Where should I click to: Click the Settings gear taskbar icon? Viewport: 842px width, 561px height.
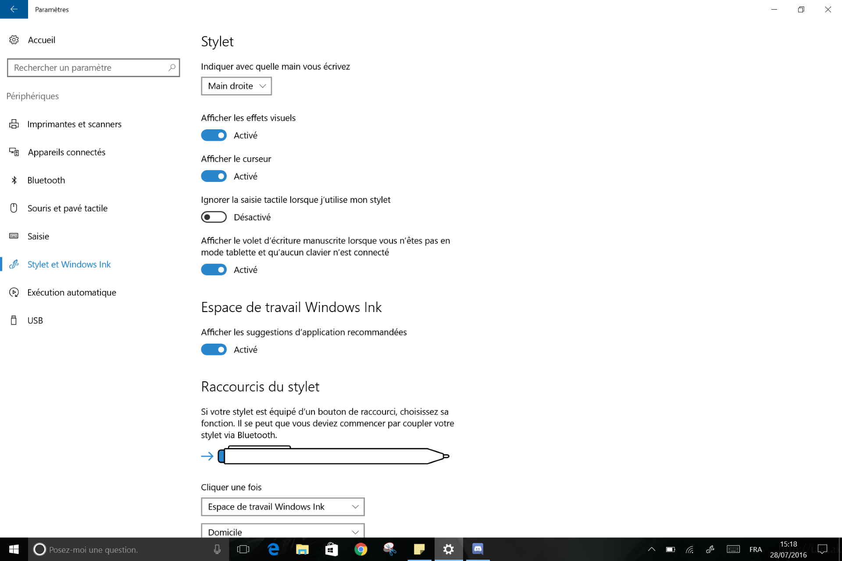coord(448,549)
